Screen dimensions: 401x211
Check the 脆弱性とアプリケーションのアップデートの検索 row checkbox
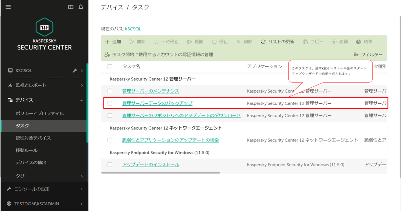tap(110, 140)
